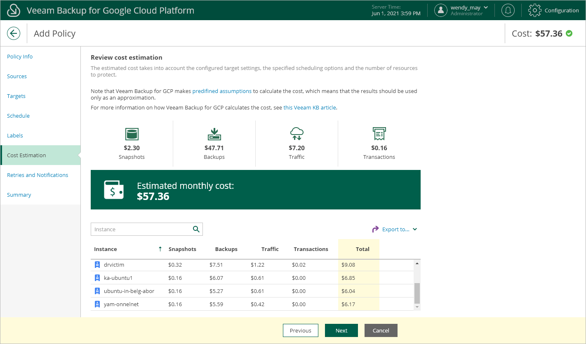The image size is (586, 344).
Task: Click the $6.17 total cell
Action: [348, 304]
